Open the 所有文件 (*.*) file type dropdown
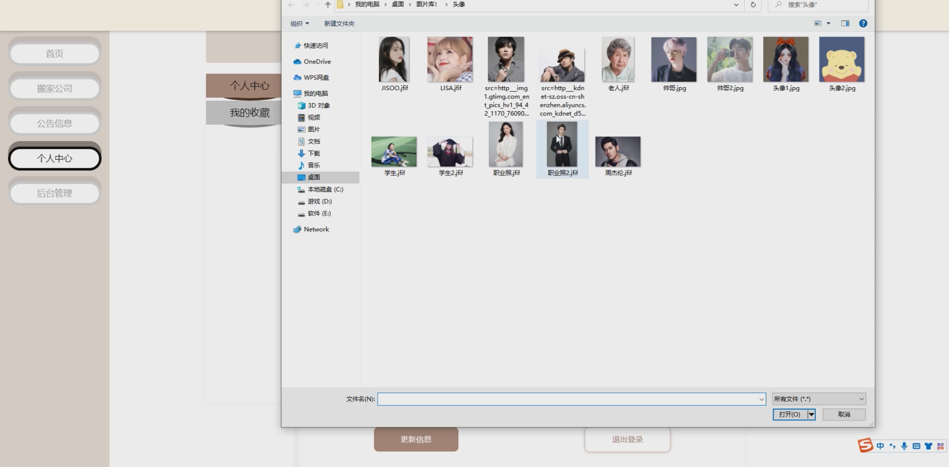Viewport: 949px width, 467px height. 819,399
